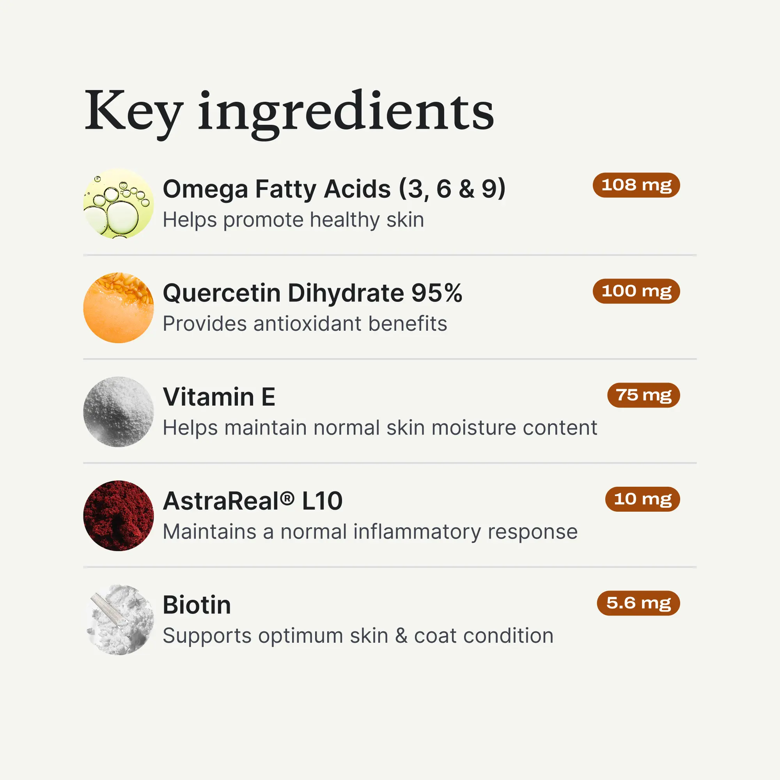Select "Maintains a normal inflammatory response" text
The image size is (780, 780).
click(x=370, y=532)
